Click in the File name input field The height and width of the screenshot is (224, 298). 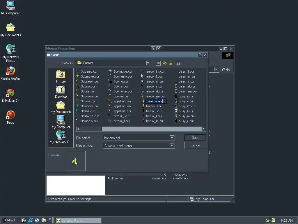tap(136, 138)
